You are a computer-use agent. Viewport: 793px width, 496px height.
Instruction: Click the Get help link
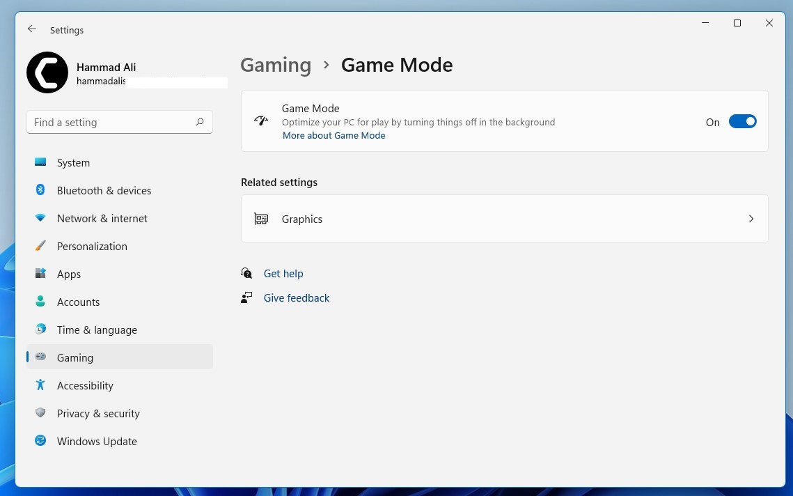pyautogui.click(x=283, y=274)
